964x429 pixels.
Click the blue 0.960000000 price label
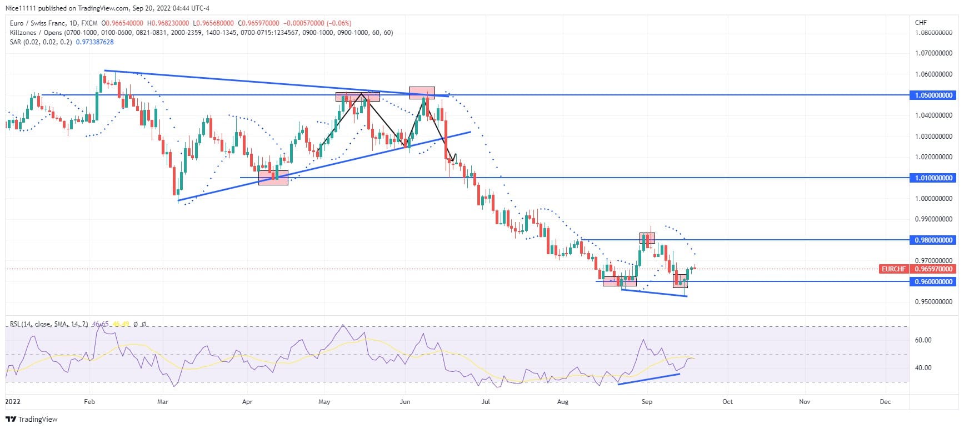[x=933, y=282]
